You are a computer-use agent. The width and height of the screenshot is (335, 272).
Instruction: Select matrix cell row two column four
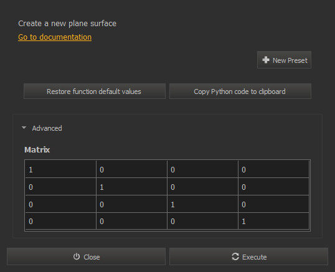click(273, 187)
